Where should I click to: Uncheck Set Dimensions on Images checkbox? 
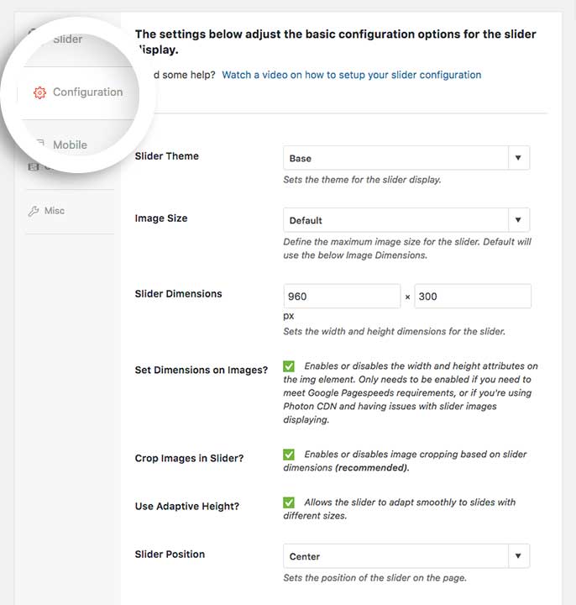click(x=289, y=366)
